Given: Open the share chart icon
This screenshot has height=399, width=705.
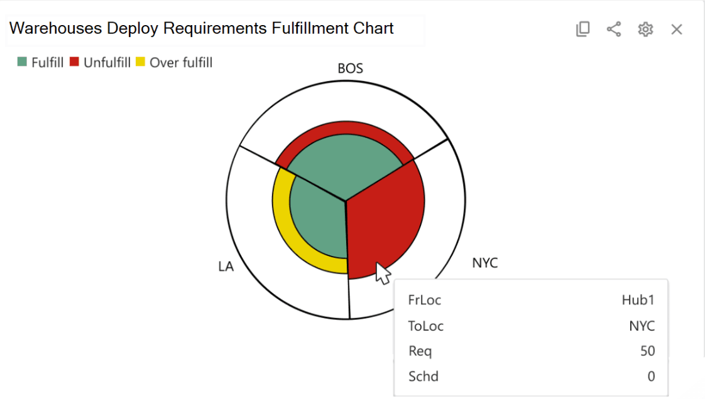Looking at the screenshot, I should pyautogui.click(x=613, y=29).
